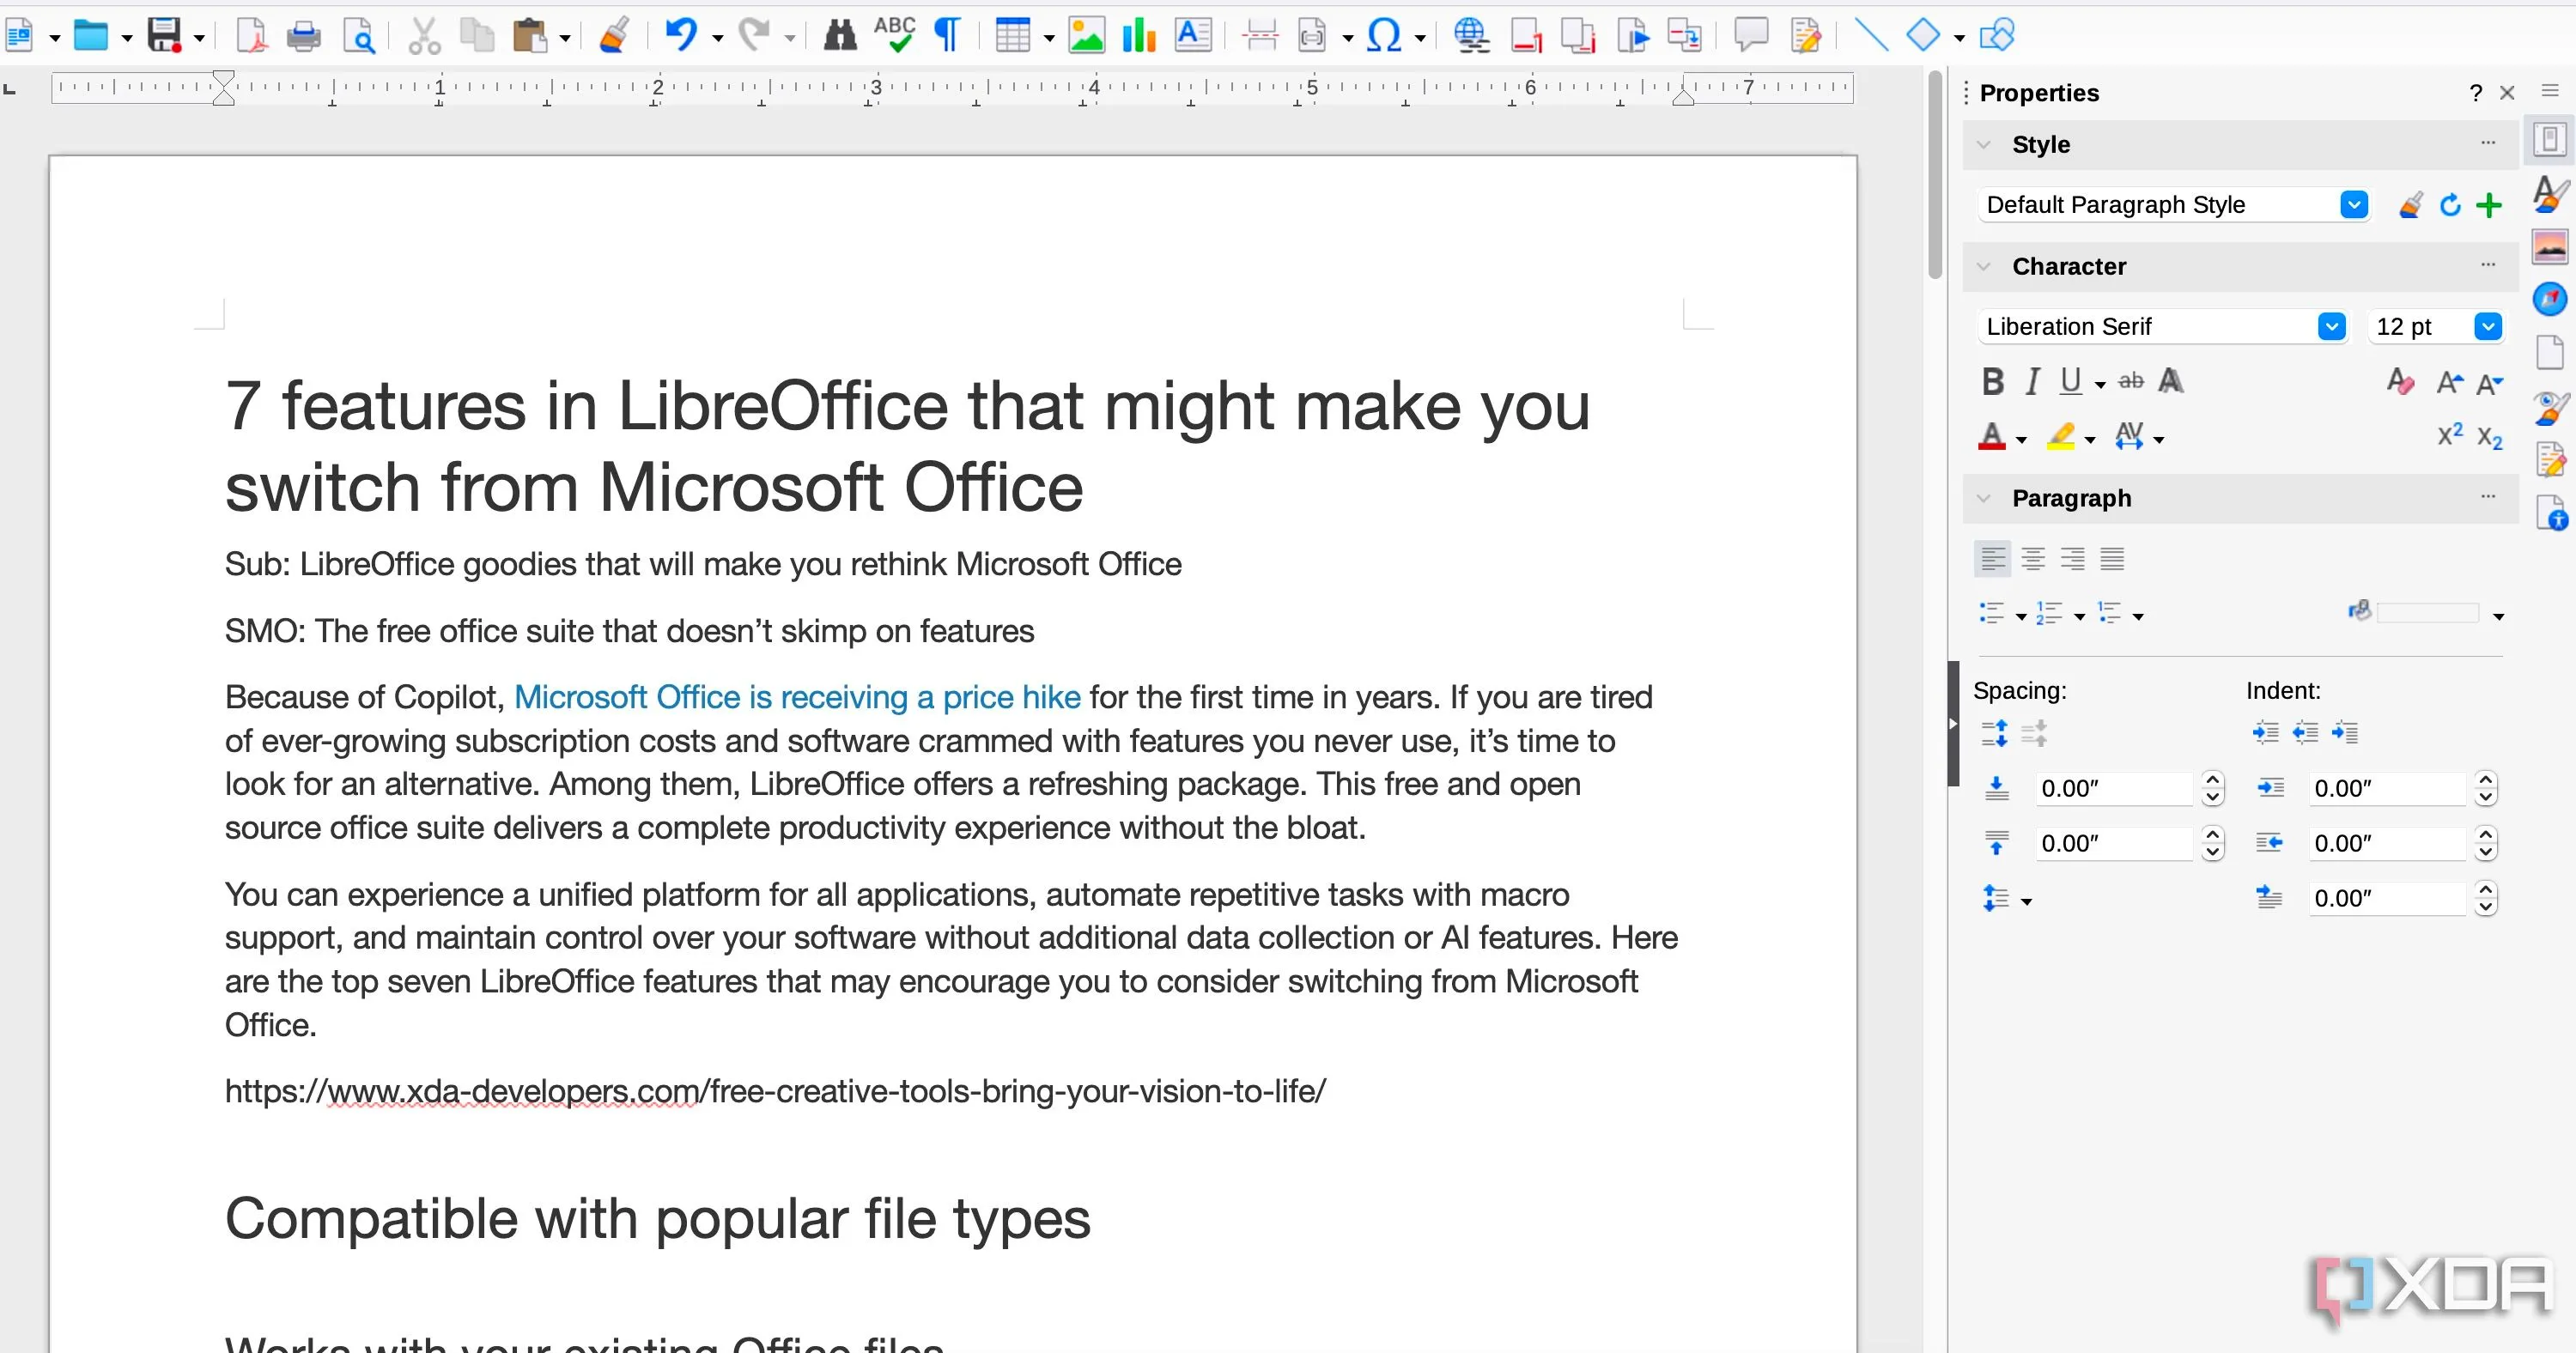The height and width of the screenshot is (1353, 2576).
Task: Toggle Underline in sidebar
Action: click(2071, 381)
